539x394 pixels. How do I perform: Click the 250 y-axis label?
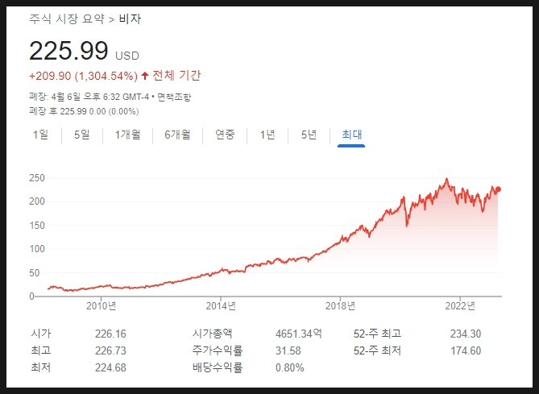pos(37,178)
